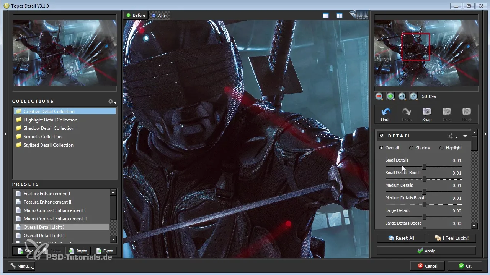
Task: Click the Medium Details slider handle
Action: pyautogui.click(x=425, y=192)
